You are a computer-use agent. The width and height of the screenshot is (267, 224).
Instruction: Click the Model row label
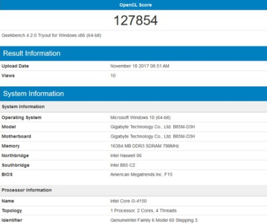[9, 127]
